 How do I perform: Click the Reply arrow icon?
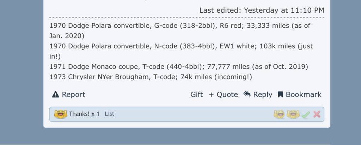tap(247, 94)
